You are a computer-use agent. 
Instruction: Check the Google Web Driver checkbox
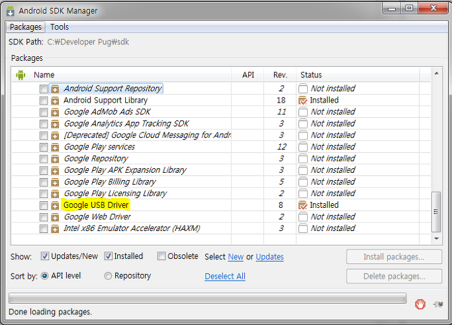pos(44,217)
